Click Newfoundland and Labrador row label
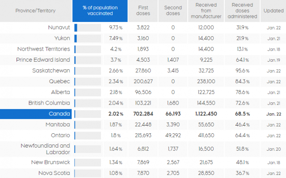This screenshot has width=286, height=178. [45, 149]
